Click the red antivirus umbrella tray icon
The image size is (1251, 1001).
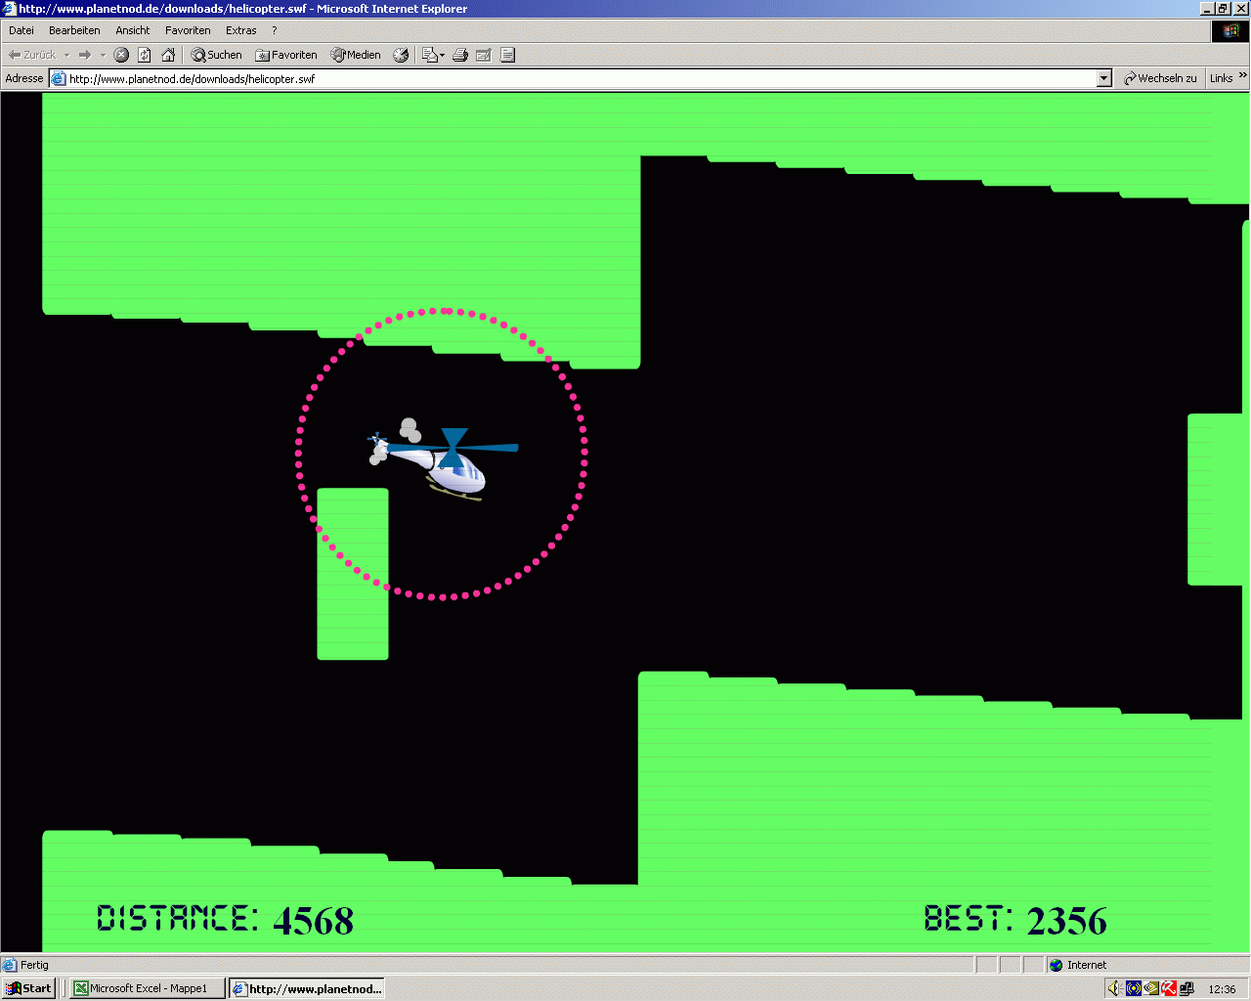tap(1169, 988)
